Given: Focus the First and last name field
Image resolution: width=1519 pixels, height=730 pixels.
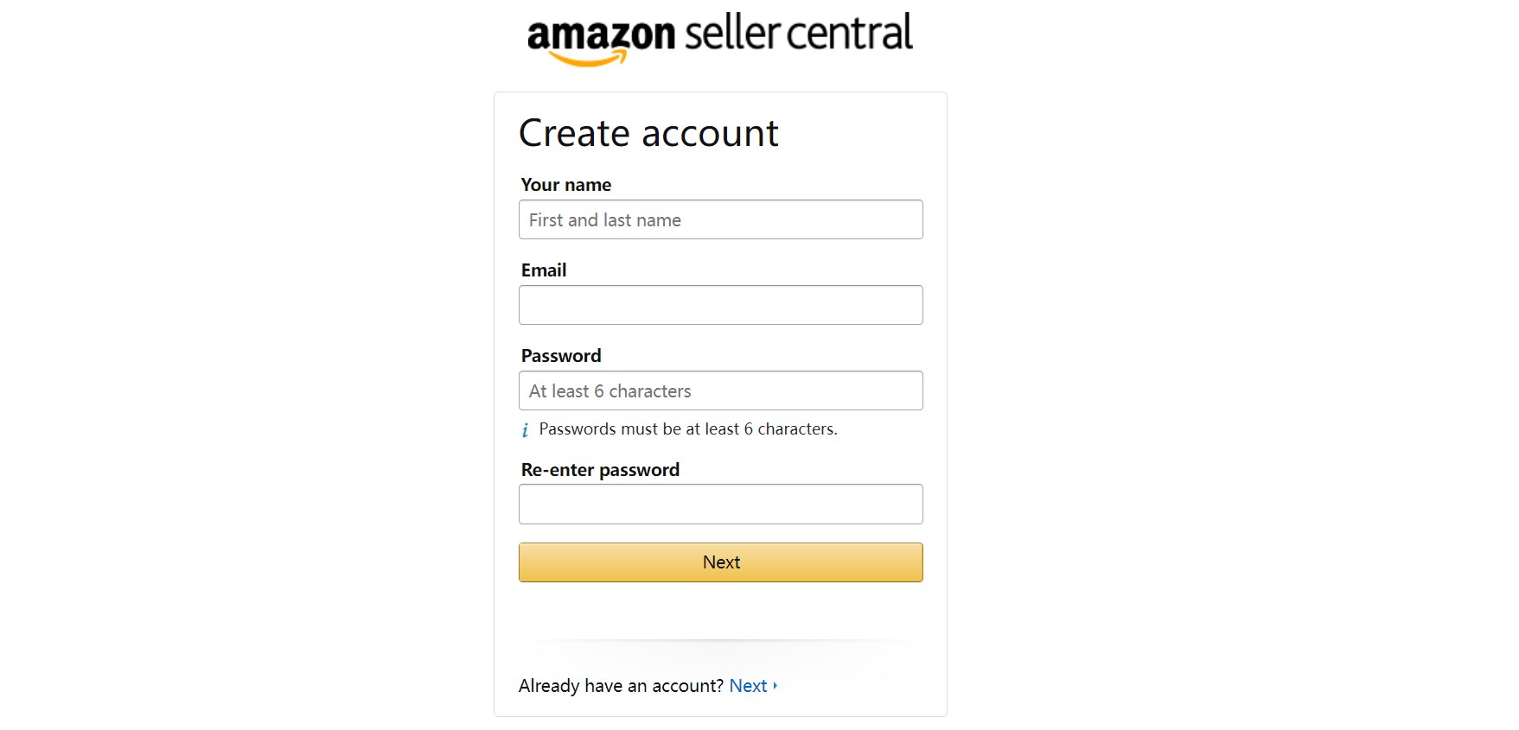Looking at the screenshot, I should tap(720, 220).
